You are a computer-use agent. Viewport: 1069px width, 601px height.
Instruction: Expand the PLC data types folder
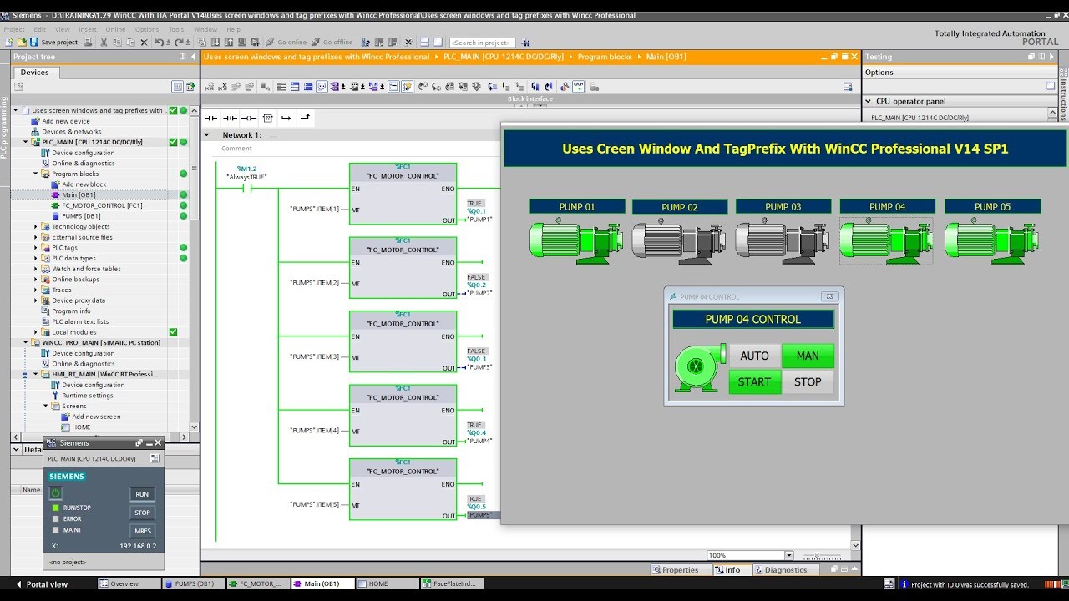36,259
